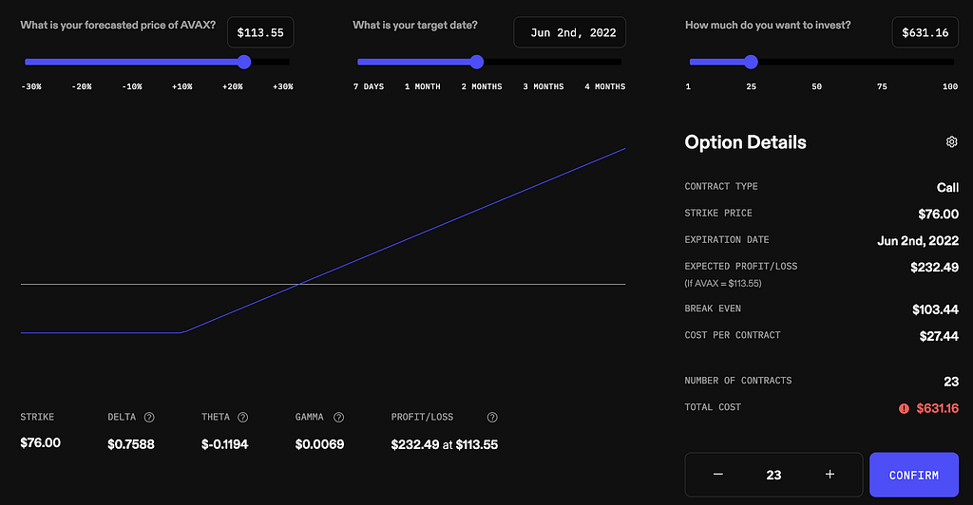
Task: Click the Expected Profit/Loss value in Option Details
Action: pyautogui.click(x=935, y=267)
